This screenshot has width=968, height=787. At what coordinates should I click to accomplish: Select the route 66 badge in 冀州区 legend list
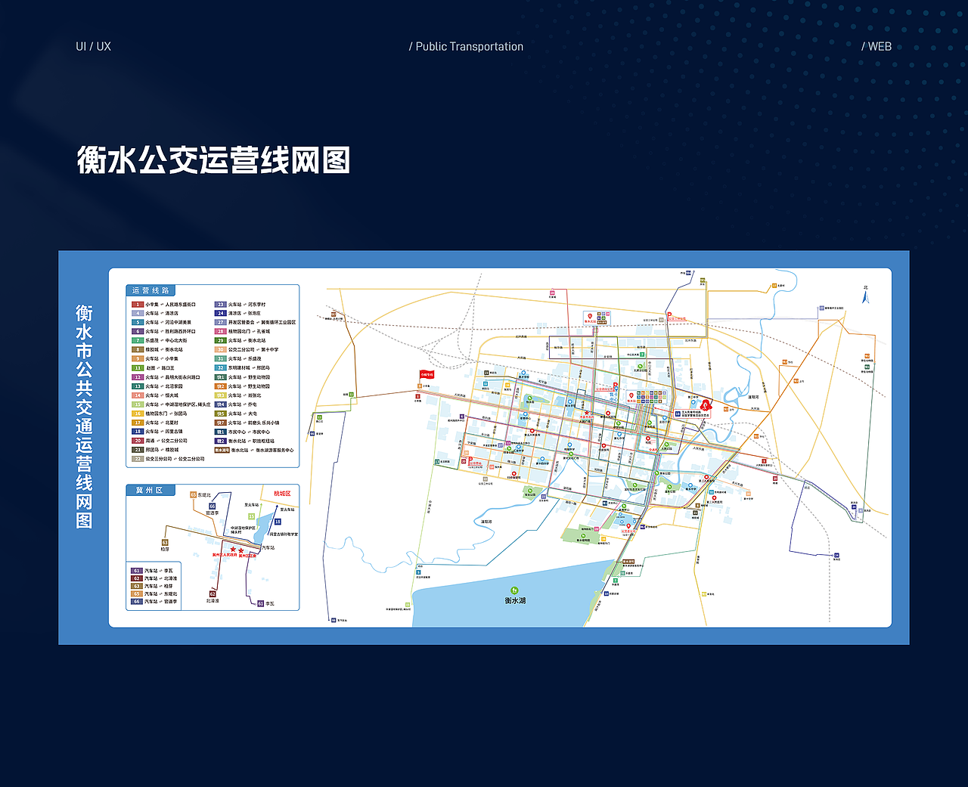137,602
